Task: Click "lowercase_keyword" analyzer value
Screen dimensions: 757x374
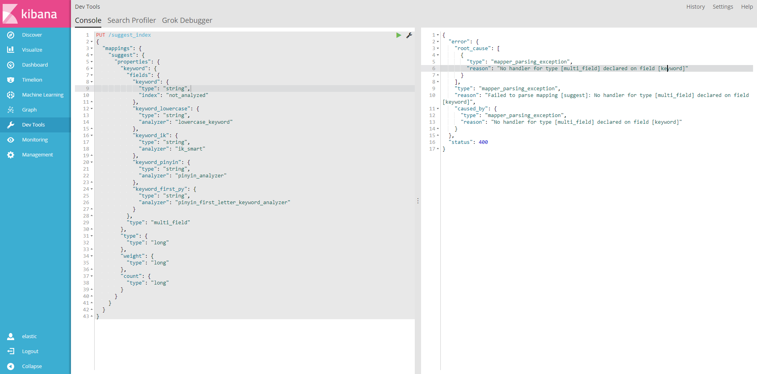Action: click(204, 122)
